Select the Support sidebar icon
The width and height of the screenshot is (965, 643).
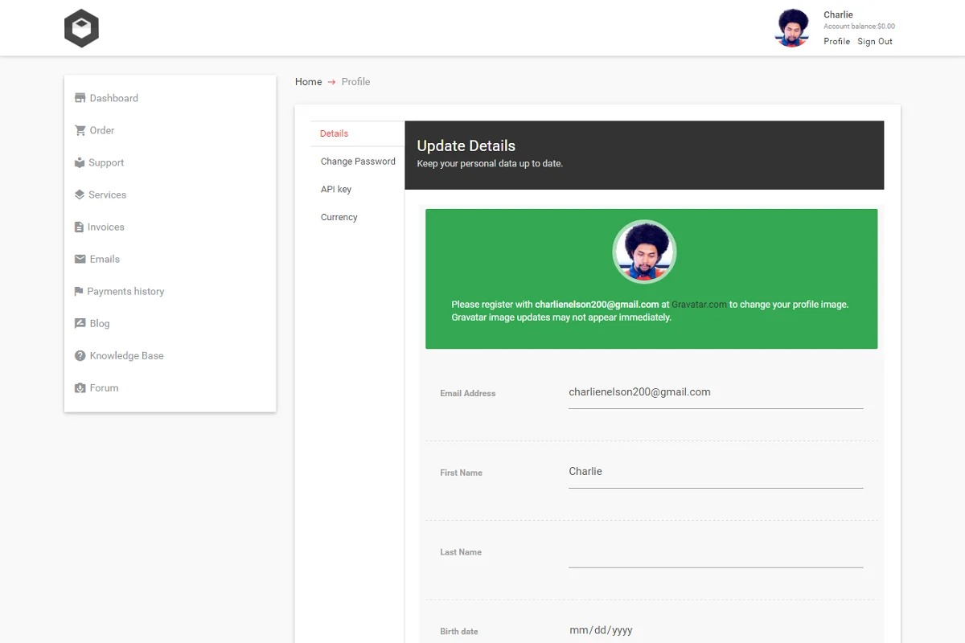(x=79, y=162)
